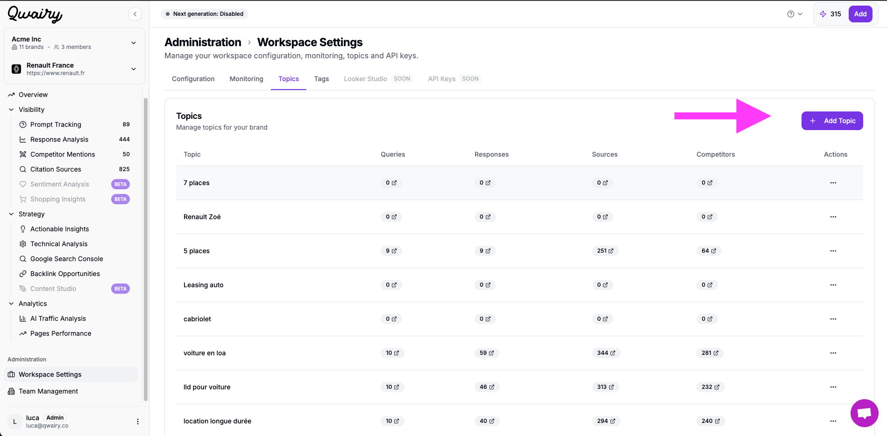
Task: Expand the Acme Inc workspace dropdown
Action: click(x=74, y=43)
